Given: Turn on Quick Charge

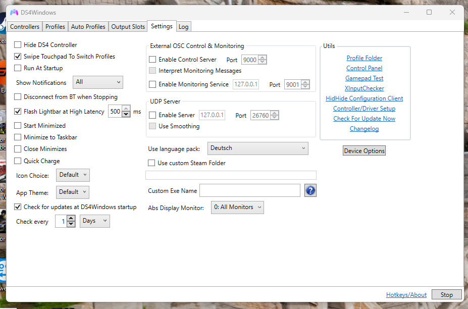Looking at the screenshot, I should pyautogui.click(x=18, y=161).
